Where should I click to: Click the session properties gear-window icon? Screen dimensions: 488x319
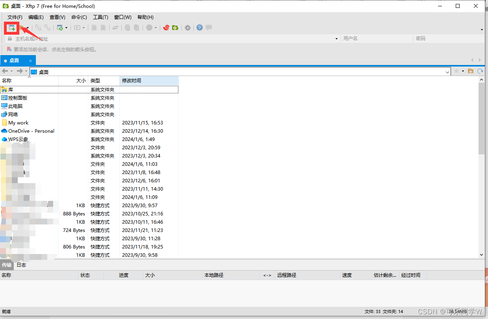[x=60, y=28]
